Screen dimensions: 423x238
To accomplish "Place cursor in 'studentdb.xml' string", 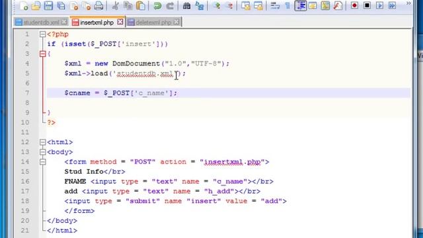I will pyautogui.click(x=145, y=73).
